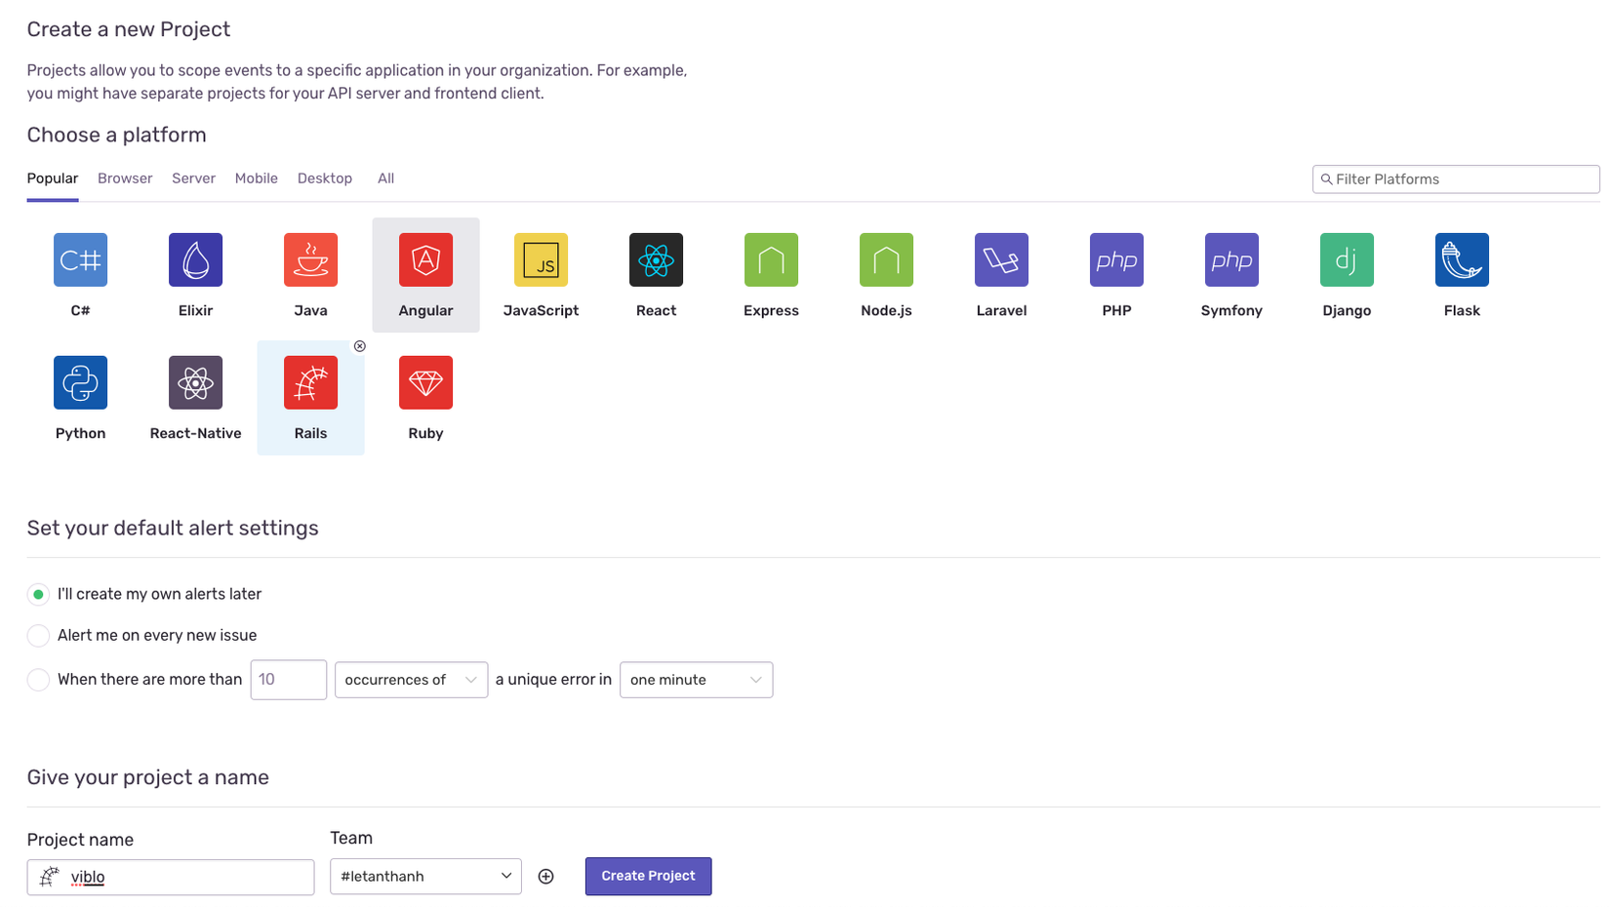Click the occurrences threshold number field
This screenshot has height=907, width=1610.
(289, 680)
